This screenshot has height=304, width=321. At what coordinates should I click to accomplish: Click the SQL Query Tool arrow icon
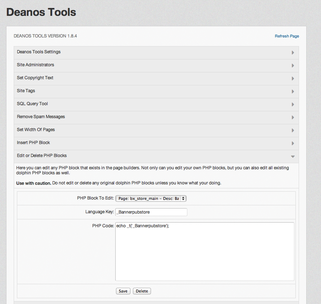coord(293,104)
